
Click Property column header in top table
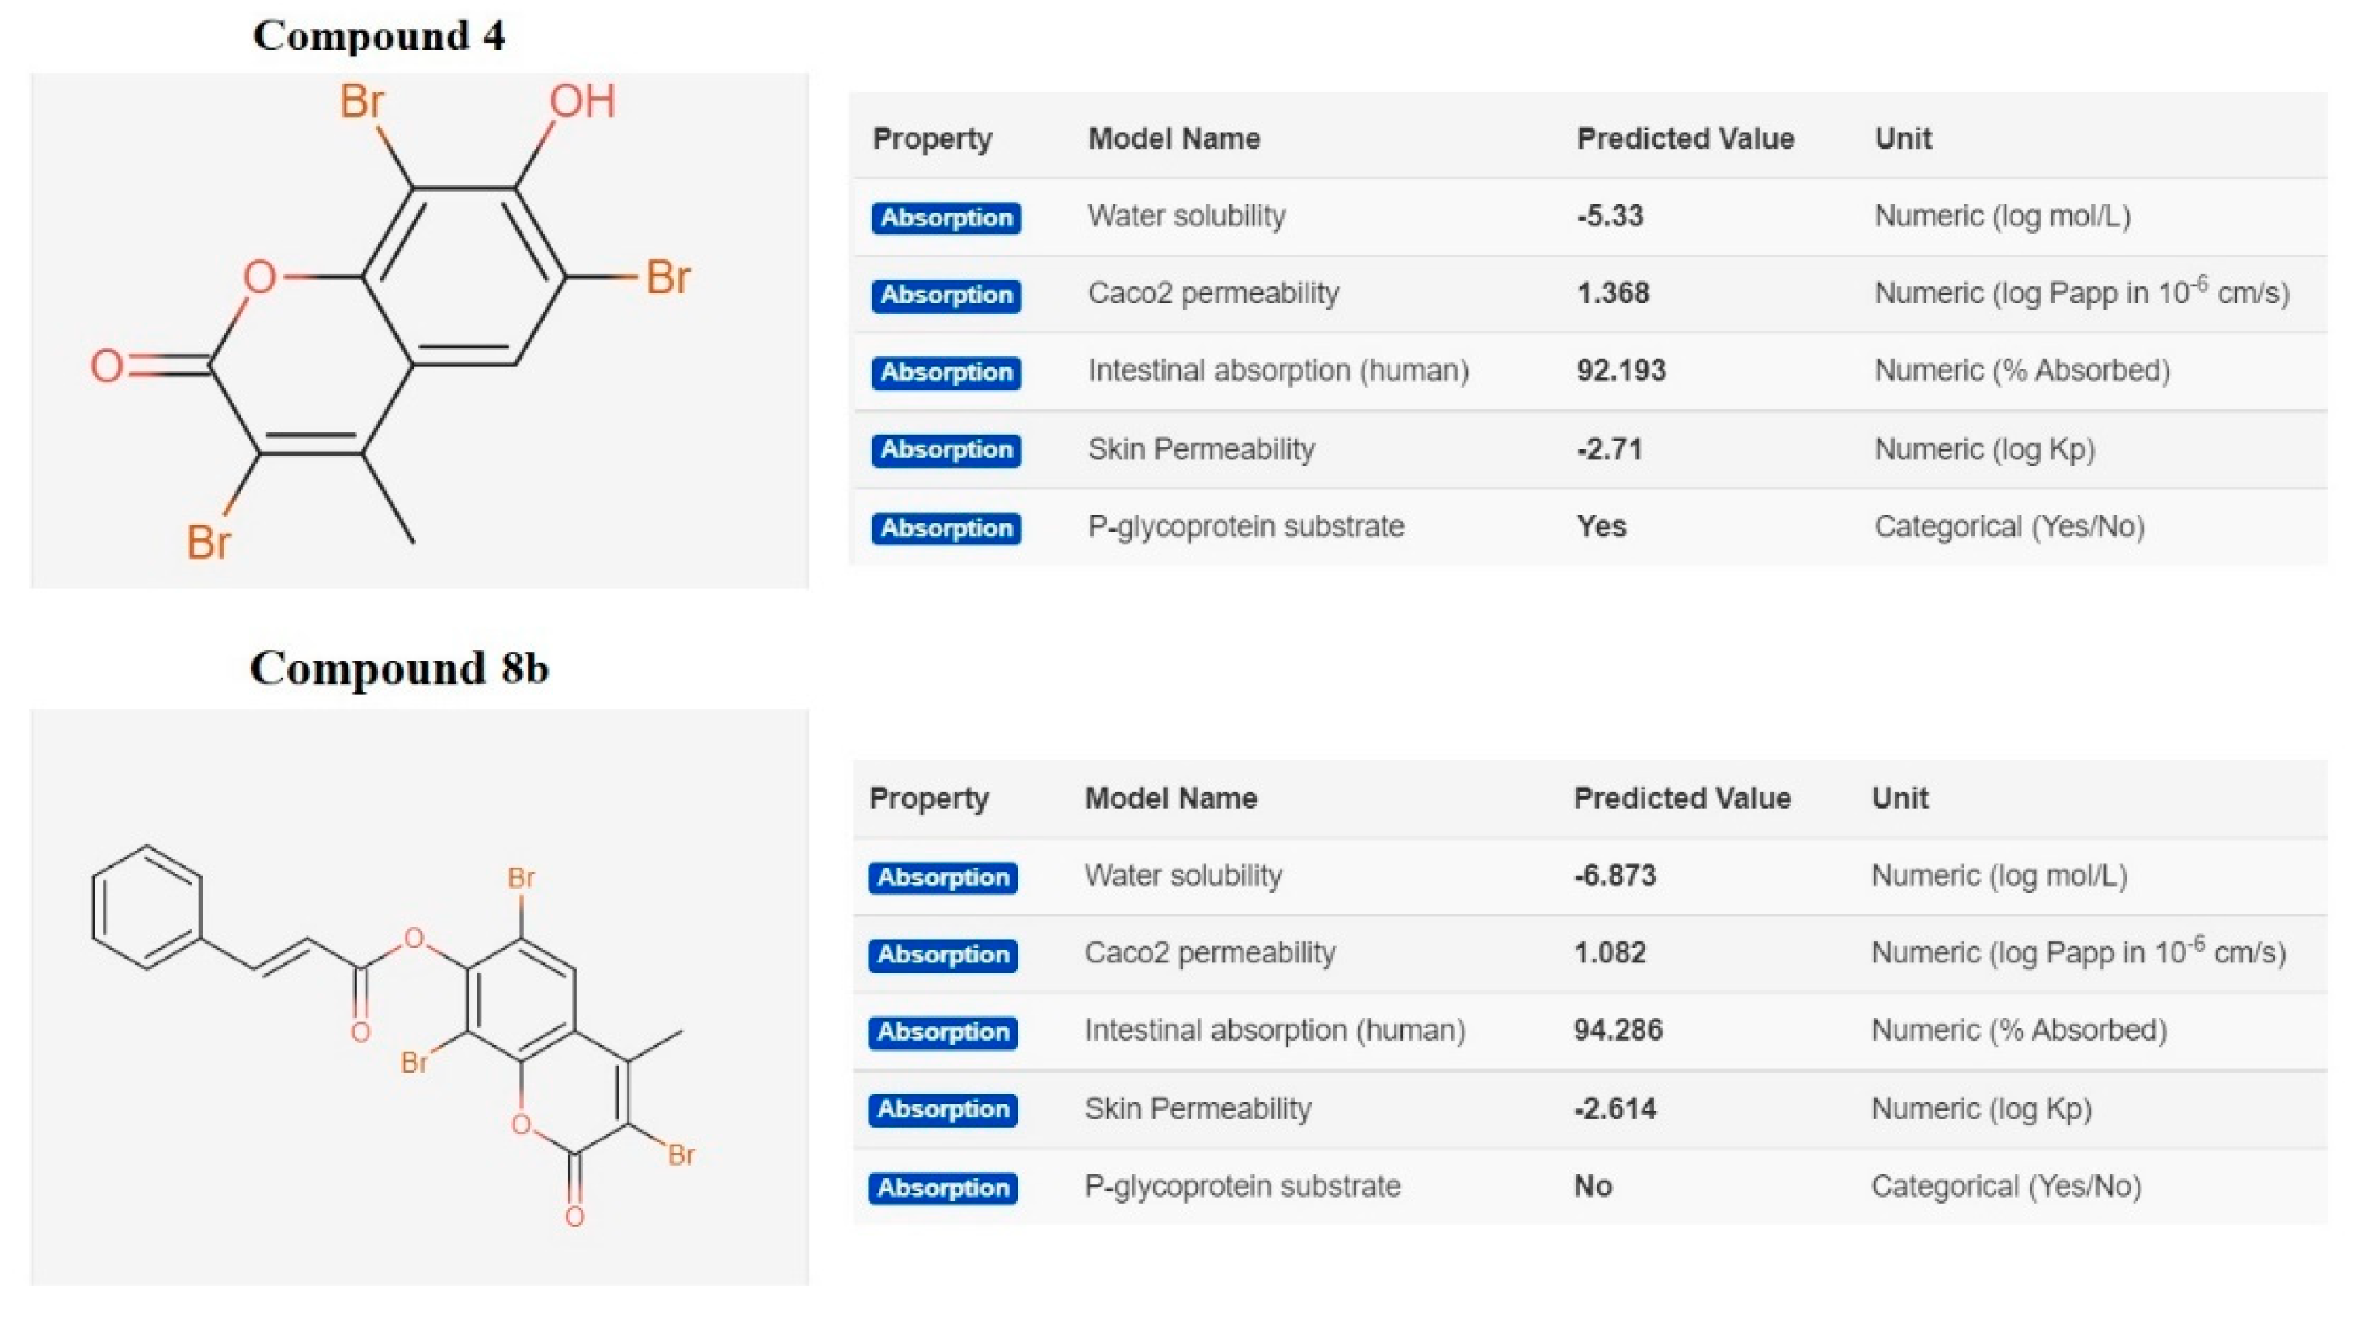tap(932, 139)
